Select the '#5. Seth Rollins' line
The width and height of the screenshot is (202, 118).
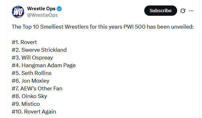coord(32,73)
